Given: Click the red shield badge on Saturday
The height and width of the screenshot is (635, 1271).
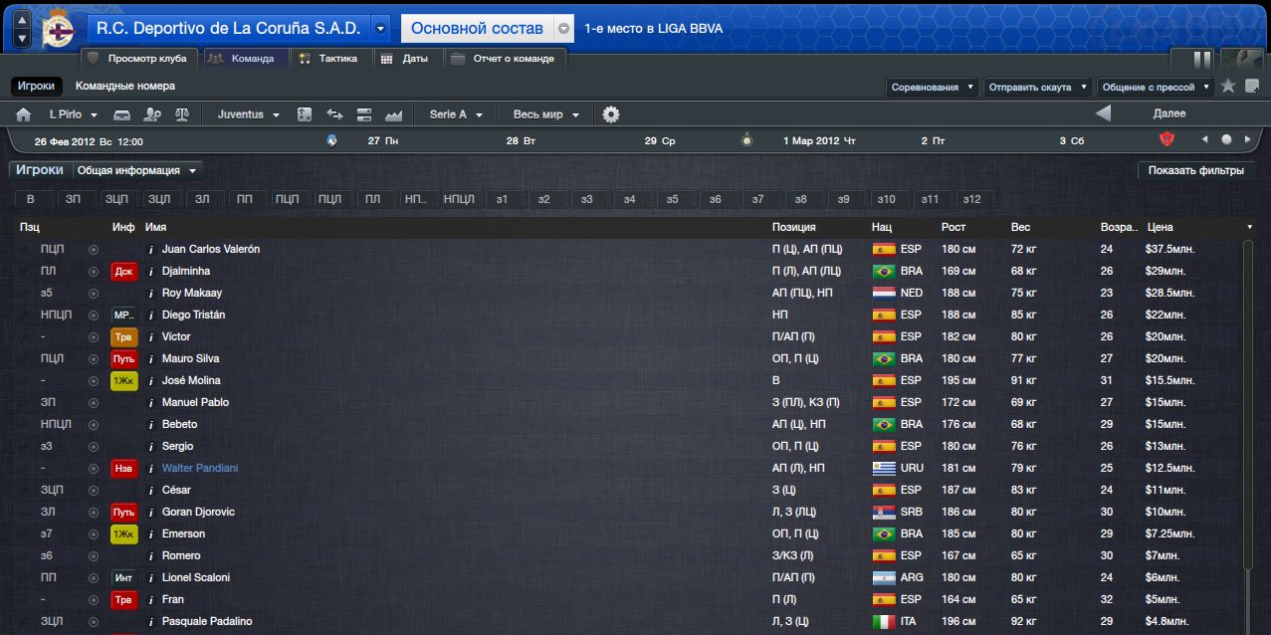Looking at the screenshot, I should pyautogui.click(x=1167, y=140).
